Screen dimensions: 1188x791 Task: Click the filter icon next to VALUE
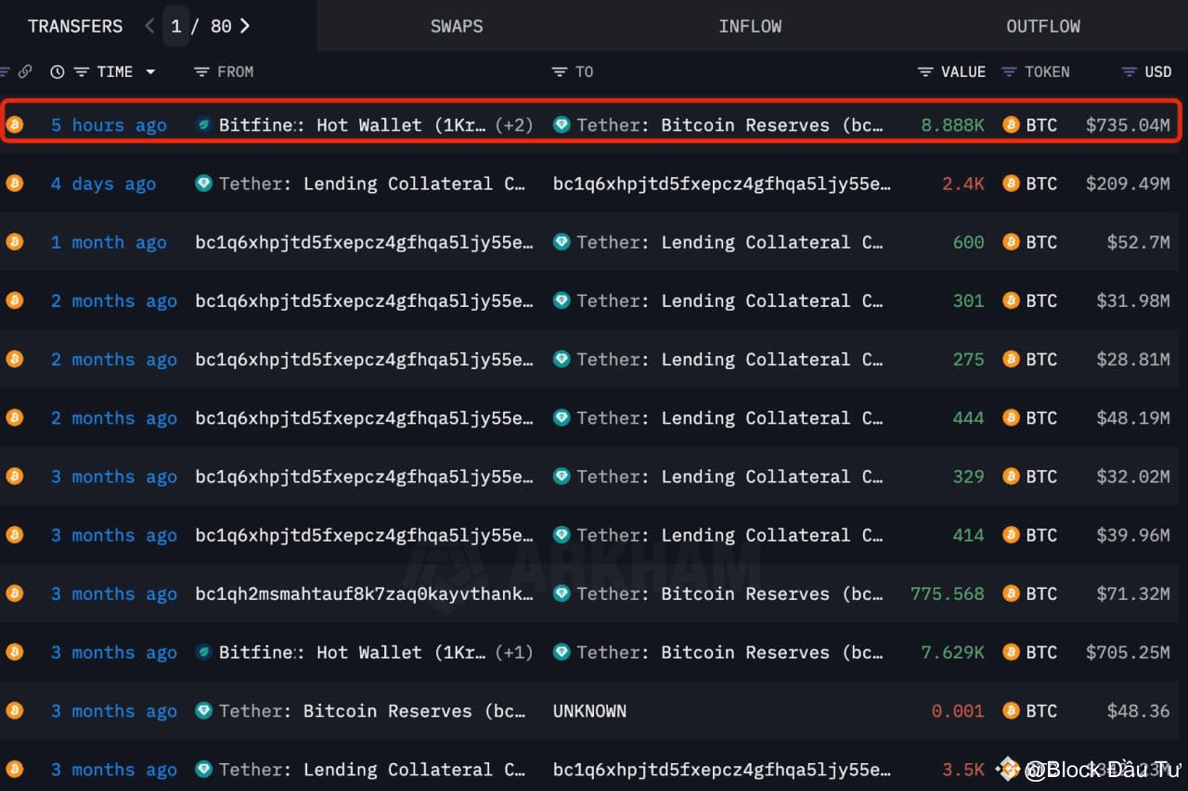click(x=923, y=71)
